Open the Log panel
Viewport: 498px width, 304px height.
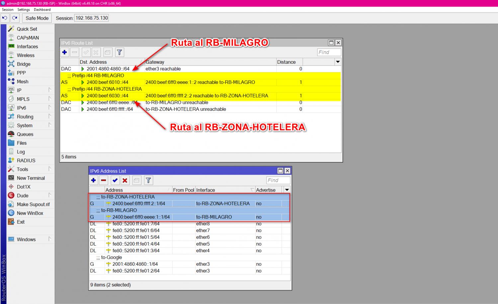click(x=21, y=152)
